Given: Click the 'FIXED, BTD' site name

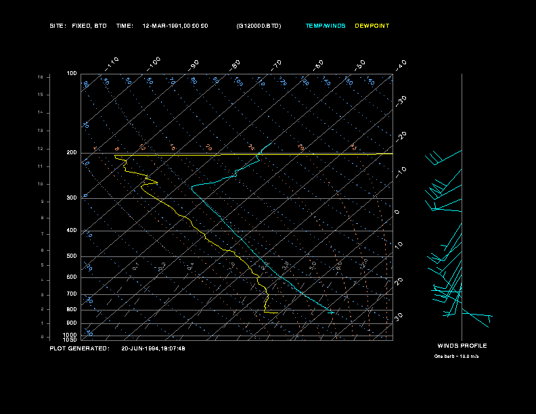Looking at the screenshot, I should [x=89, y=26].
